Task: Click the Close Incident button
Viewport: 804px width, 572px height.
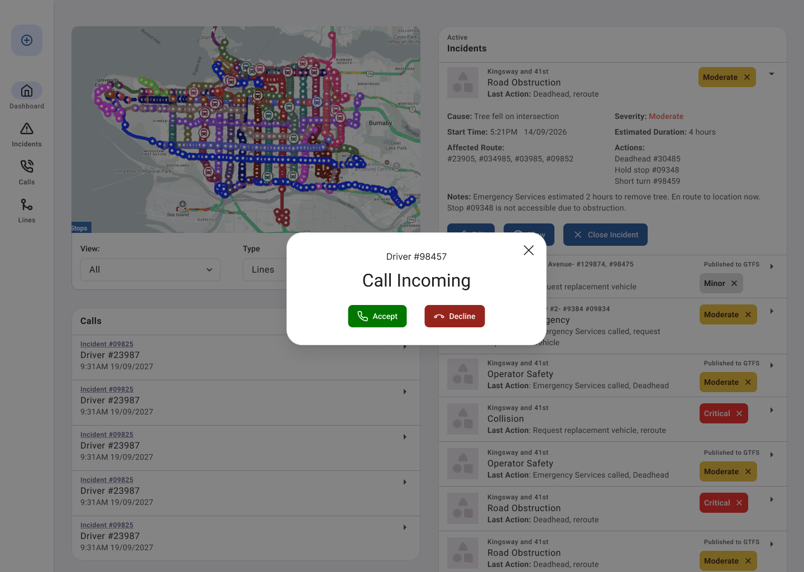Action: [x=605, y=235]
